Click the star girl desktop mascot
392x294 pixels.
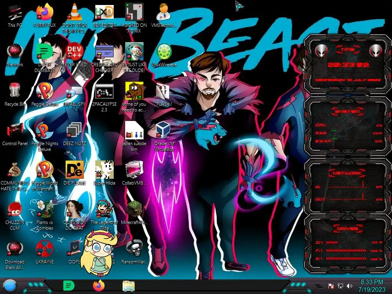(100, 254)
